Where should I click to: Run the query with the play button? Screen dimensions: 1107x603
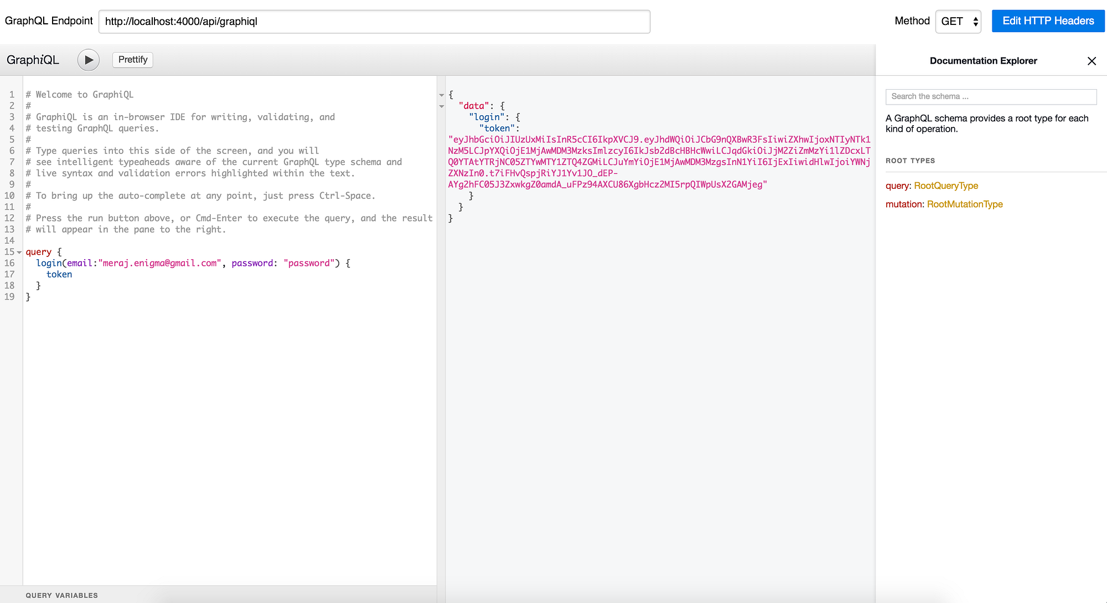pyautogui.click(x=89, y=60)
